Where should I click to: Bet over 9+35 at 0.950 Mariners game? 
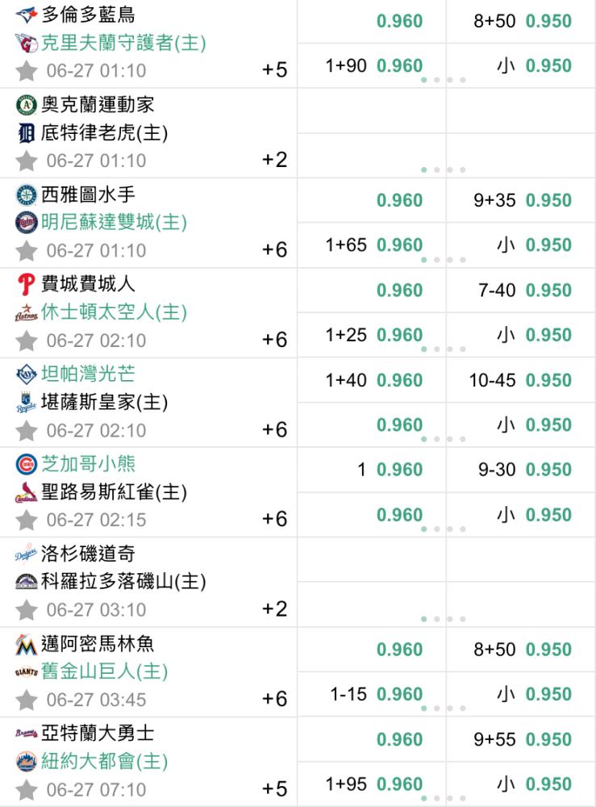coord(522,200)
